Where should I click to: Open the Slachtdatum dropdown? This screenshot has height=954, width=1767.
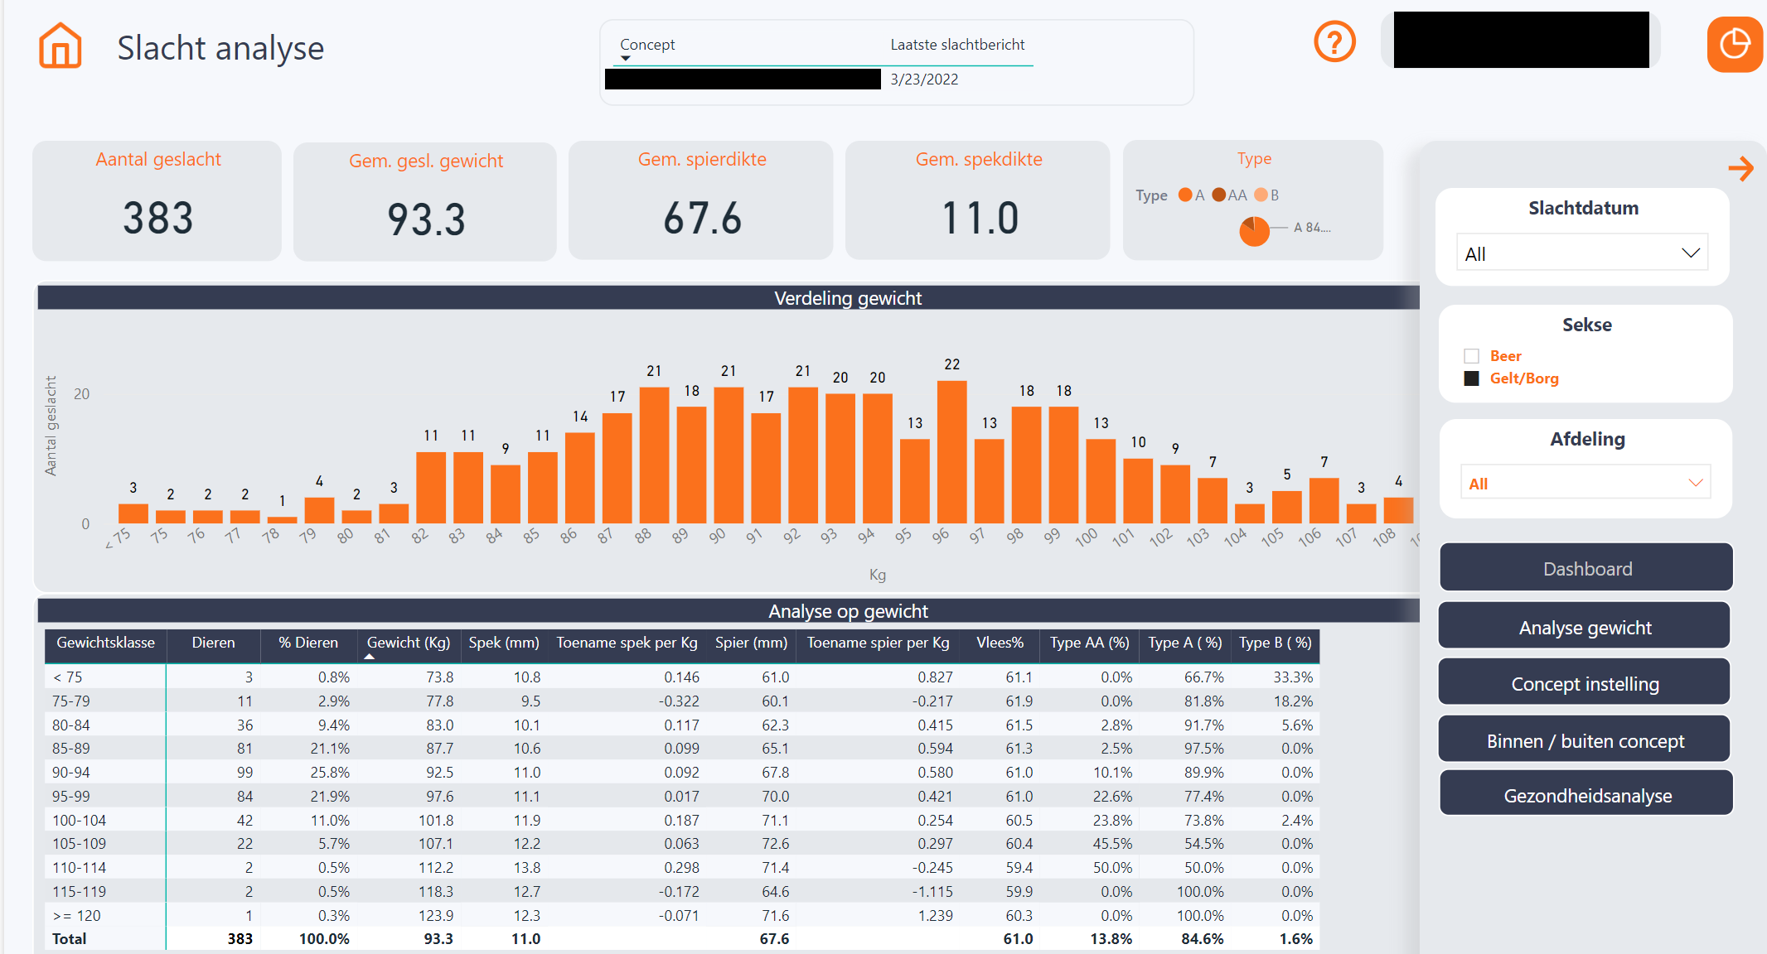1581,253
